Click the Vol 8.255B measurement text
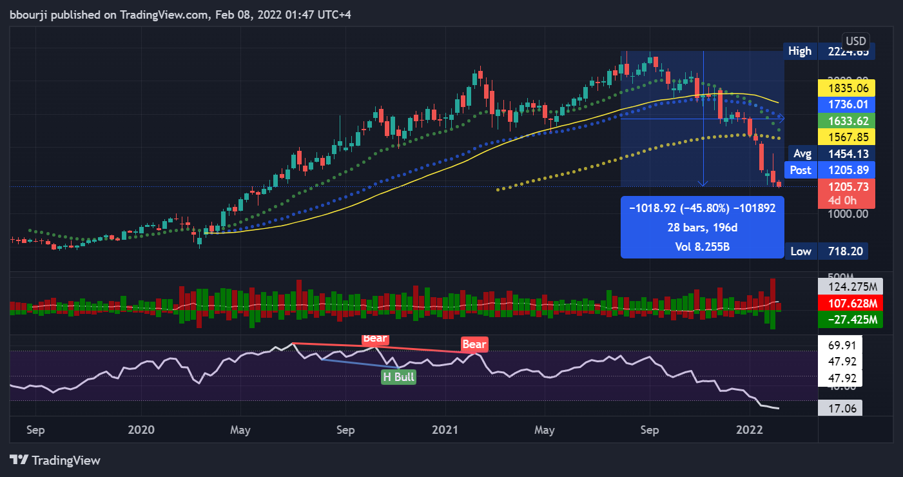903x477 pixels. (703, 246)
